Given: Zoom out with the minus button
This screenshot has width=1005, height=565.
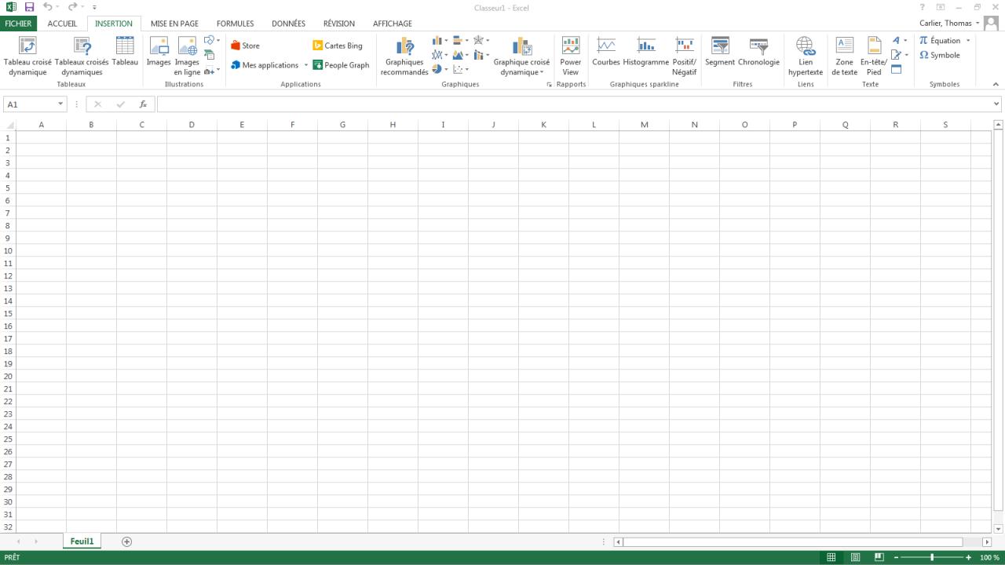Looking at the screenshot, I should tap(896, 557).
